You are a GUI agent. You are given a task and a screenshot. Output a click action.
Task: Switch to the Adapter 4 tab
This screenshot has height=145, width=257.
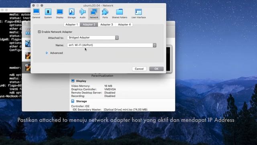(124, 25)
